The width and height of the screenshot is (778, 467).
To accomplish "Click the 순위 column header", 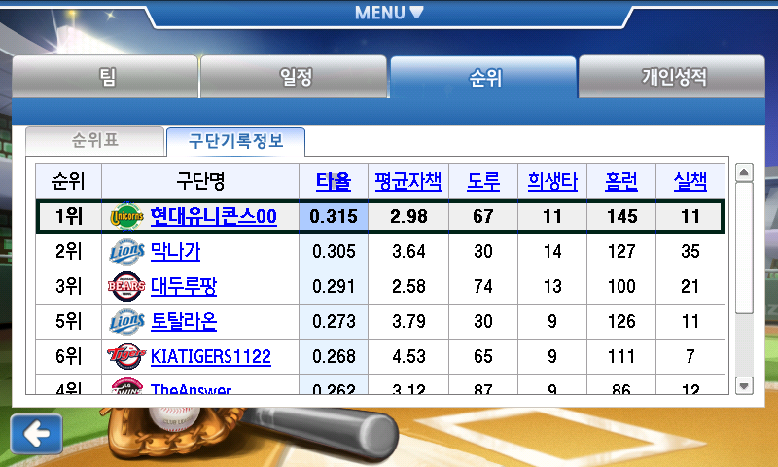I will [x=68, y=182].
